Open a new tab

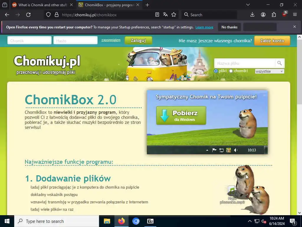[147, 5]
